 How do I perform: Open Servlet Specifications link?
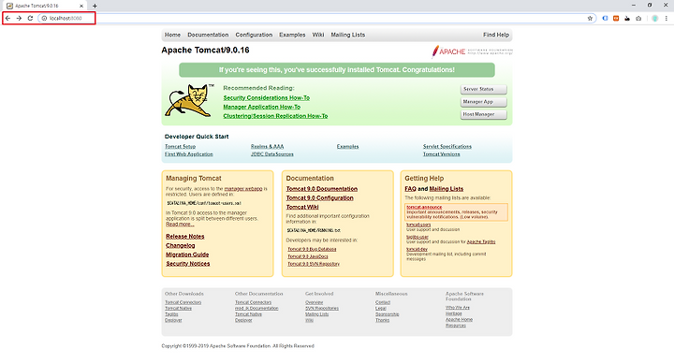tap(447, 147)
